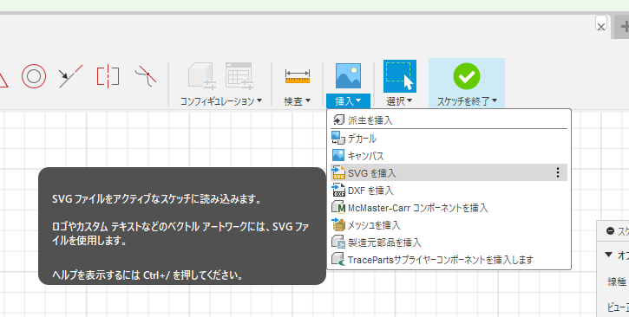Select the circle sketch tool icon
The image size is (629, 317).
pos(34,76)
